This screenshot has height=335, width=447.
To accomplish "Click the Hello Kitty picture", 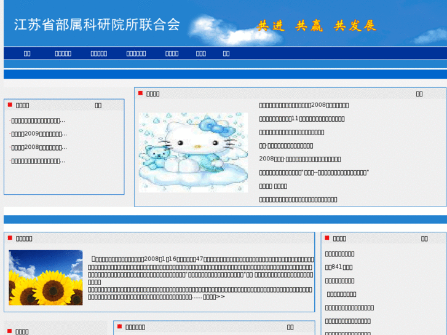I will click(193, 152).
